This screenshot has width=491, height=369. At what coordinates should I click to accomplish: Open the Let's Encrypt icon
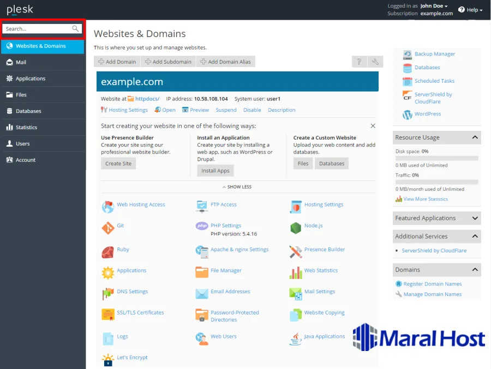pos(108,359)
